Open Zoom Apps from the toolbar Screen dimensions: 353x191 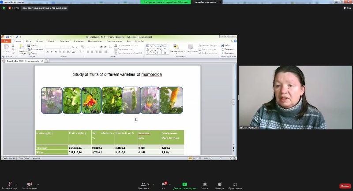[x=235, y=184]
